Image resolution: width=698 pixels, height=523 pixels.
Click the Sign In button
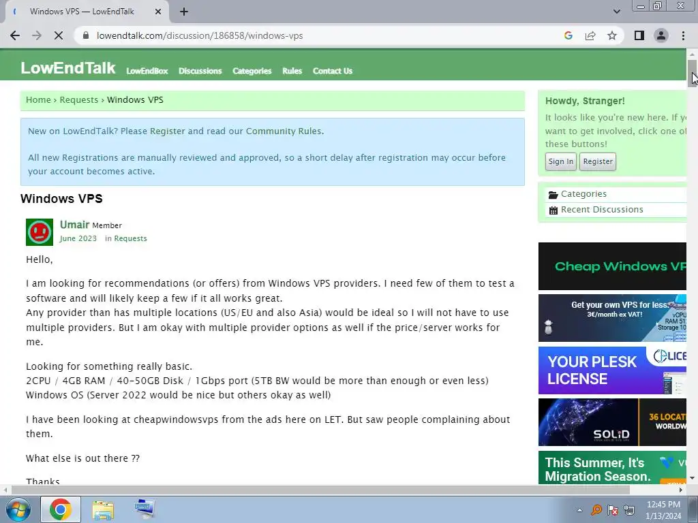pos(560,161)
